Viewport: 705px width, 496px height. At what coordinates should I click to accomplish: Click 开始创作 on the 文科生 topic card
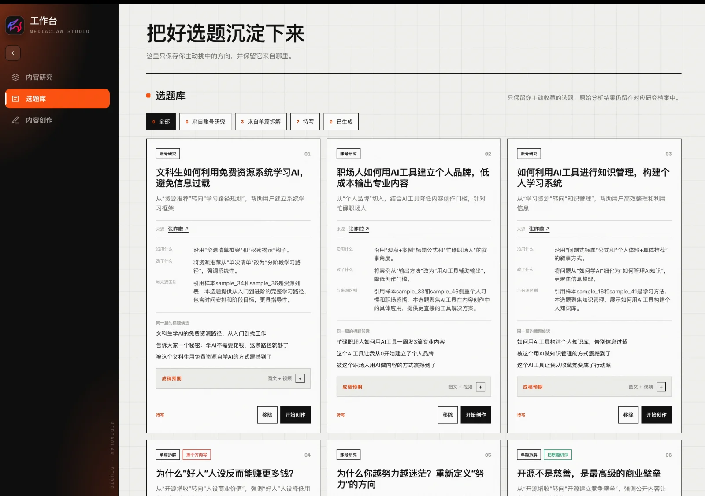tap(295, 415)
